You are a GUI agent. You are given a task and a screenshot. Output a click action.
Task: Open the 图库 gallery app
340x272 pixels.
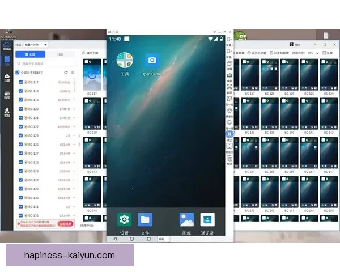click(186, 219)
